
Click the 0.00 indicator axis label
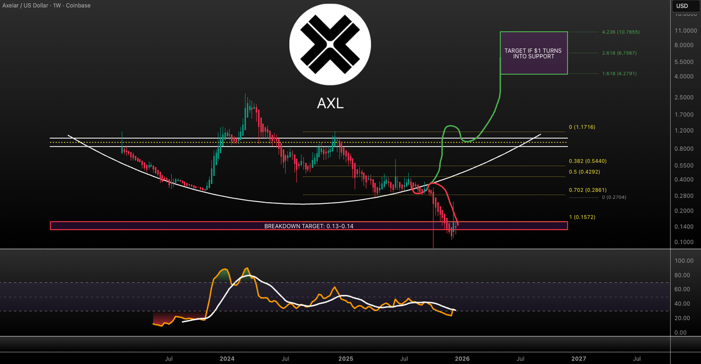click(680, 333)
